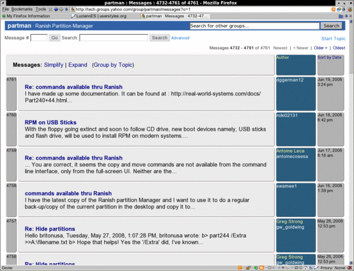Switch to My Firefox Information tab

(x=26, y=16)
